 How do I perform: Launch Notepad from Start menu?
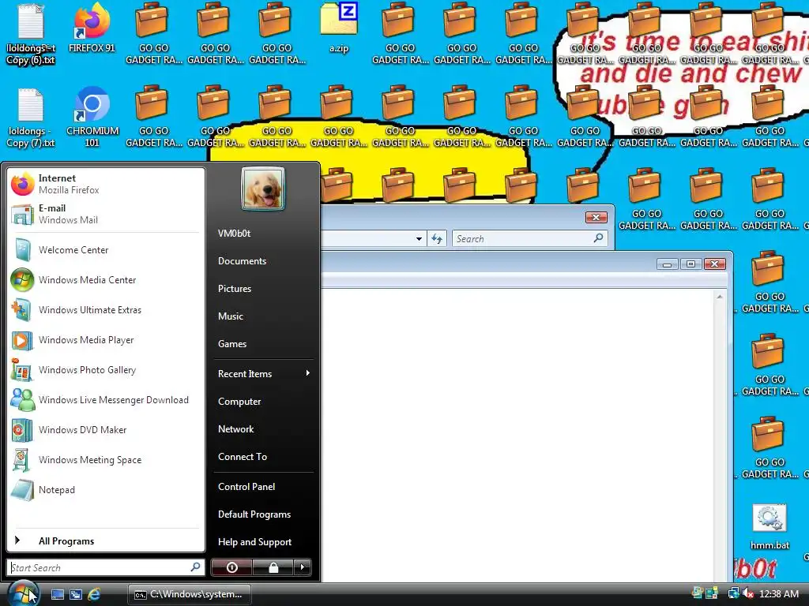[x=106, y=489]
